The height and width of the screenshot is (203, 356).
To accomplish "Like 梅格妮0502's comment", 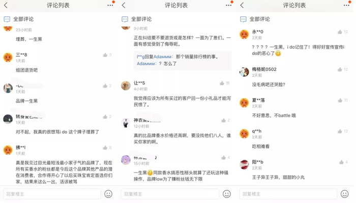I will click(340, 70).
